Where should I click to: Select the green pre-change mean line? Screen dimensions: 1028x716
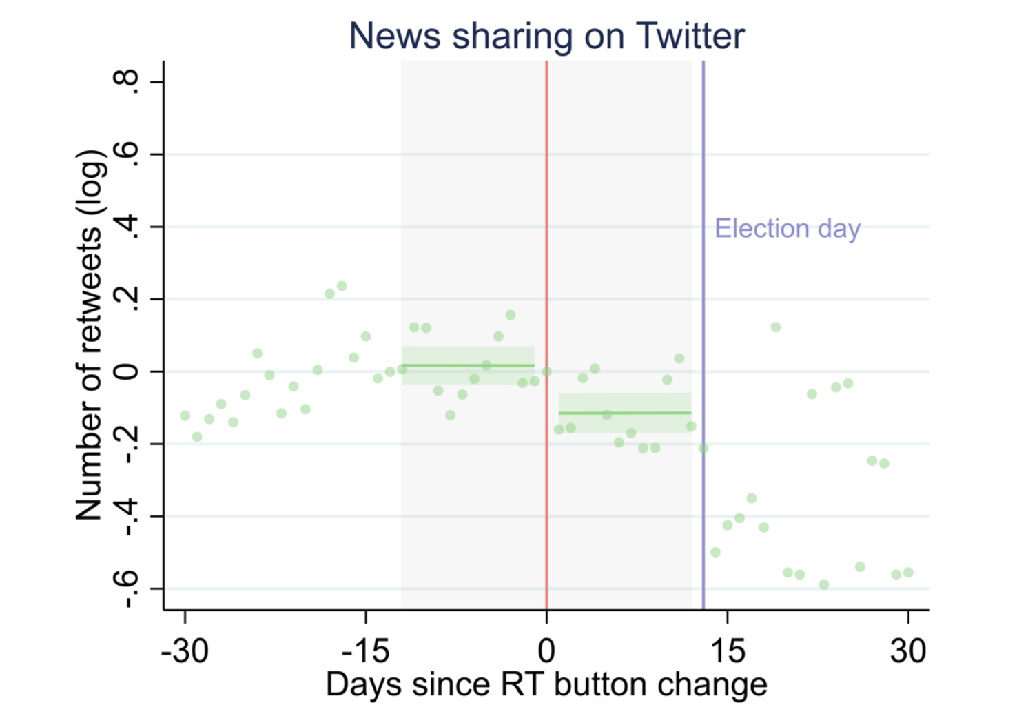click(x=468, y=365)
